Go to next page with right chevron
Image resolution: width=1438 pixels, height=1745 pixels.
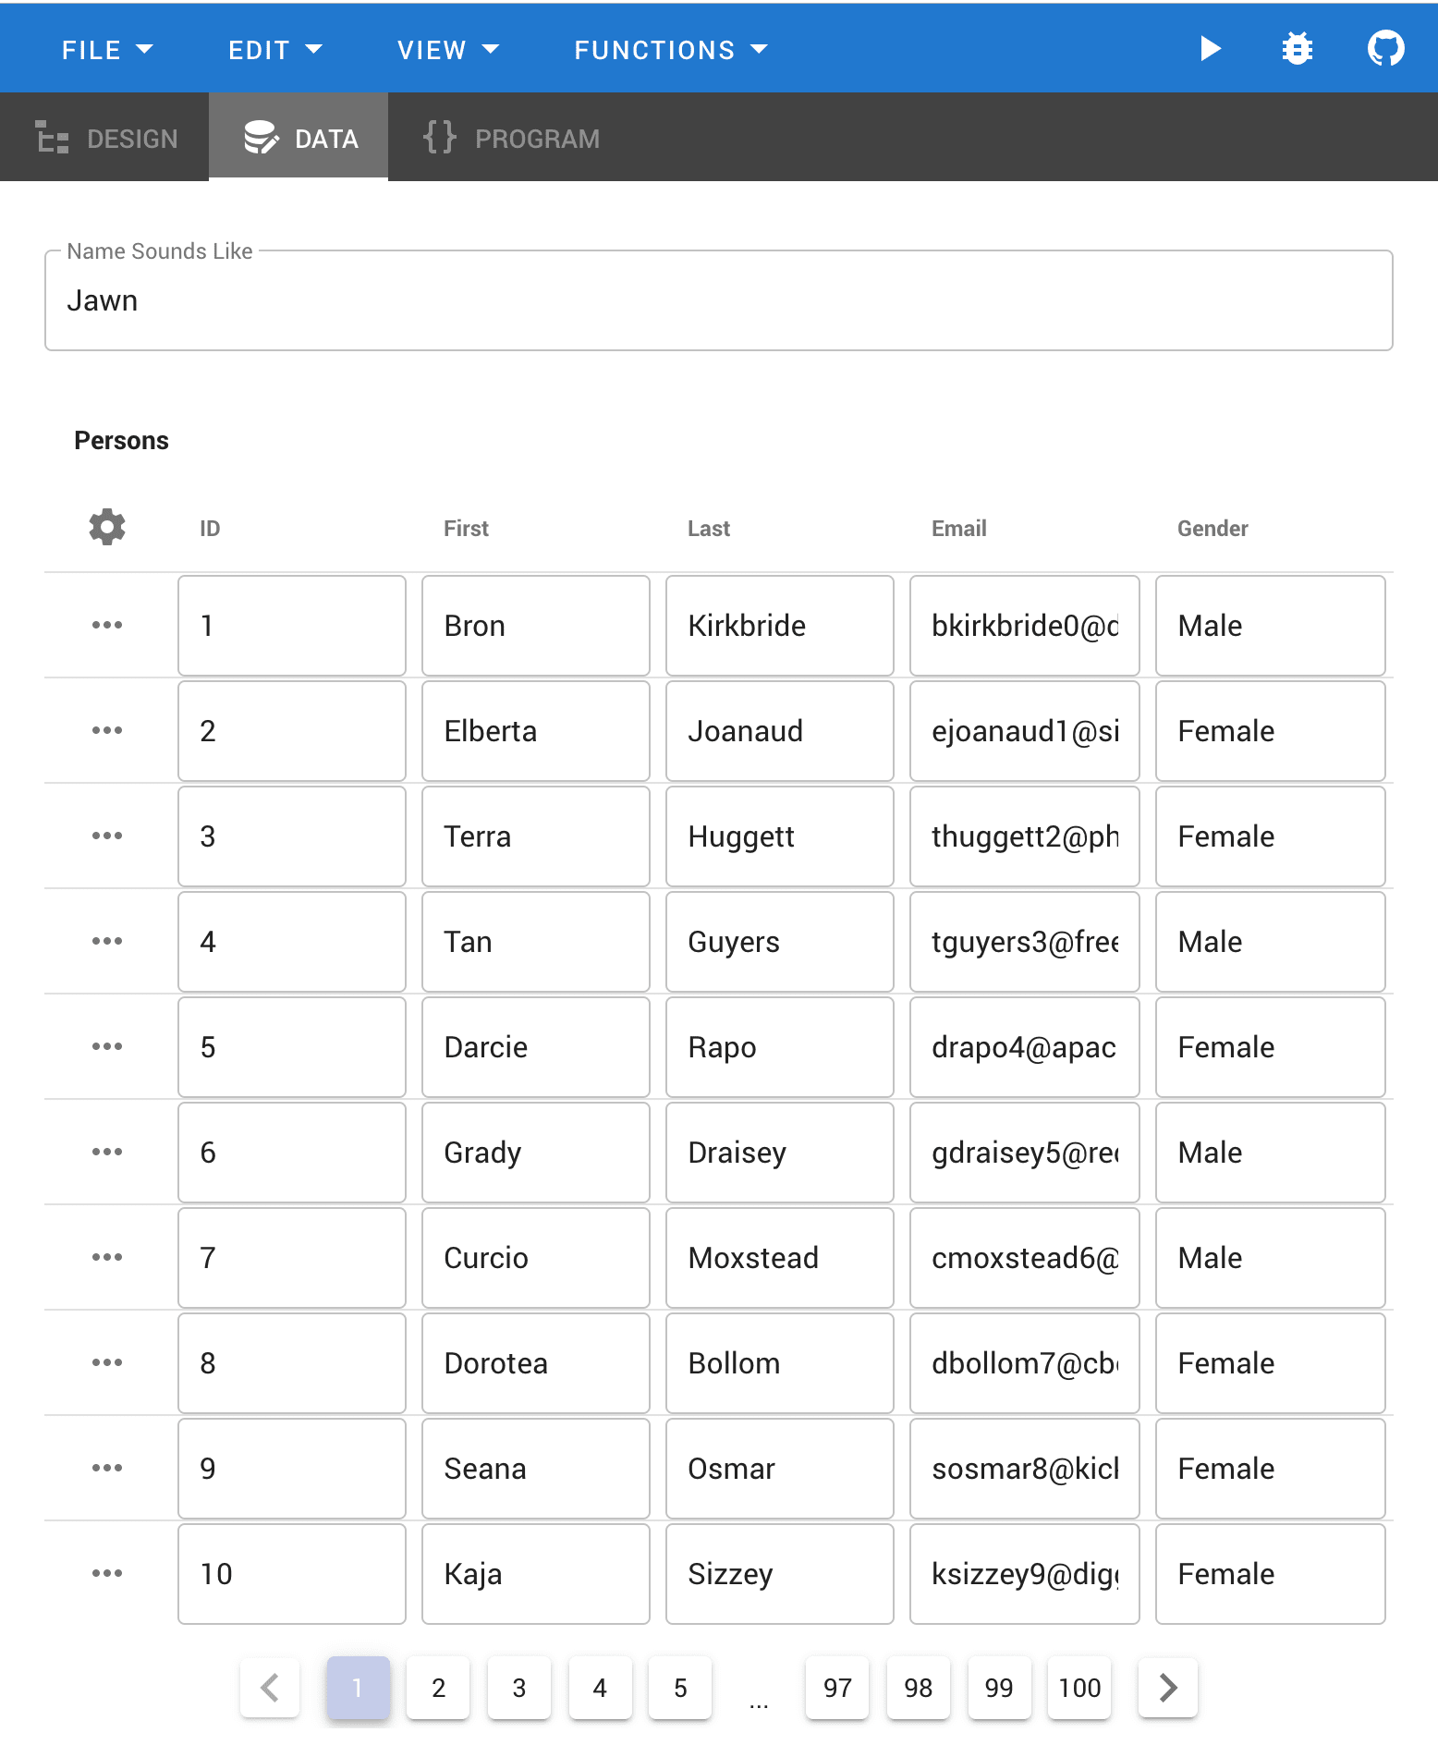pyautogui.click(x=1168, y=1688)
